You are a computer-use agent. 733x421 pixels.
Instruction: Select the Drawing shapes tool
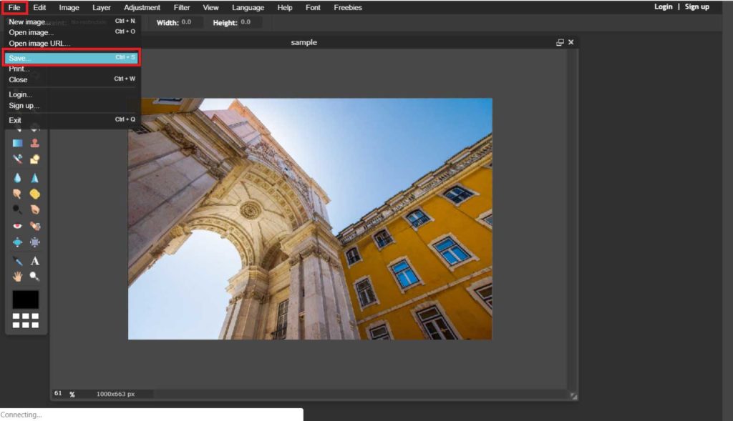click(34, 159)
